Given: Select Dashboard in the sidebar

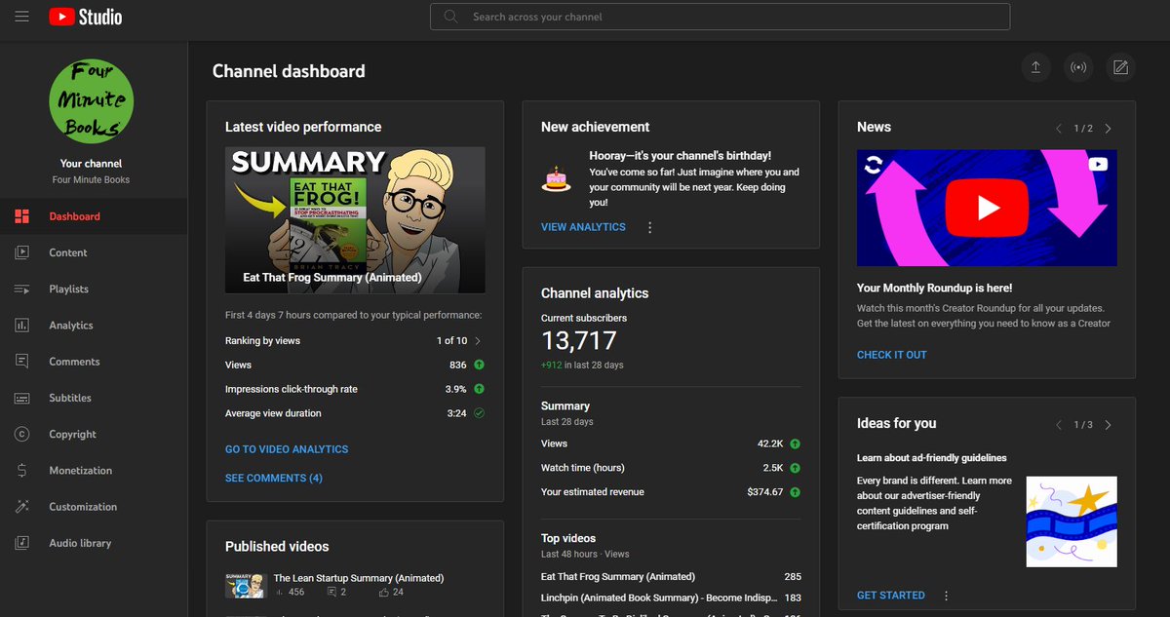Looking at the screenshot, I should coord(94,216).
